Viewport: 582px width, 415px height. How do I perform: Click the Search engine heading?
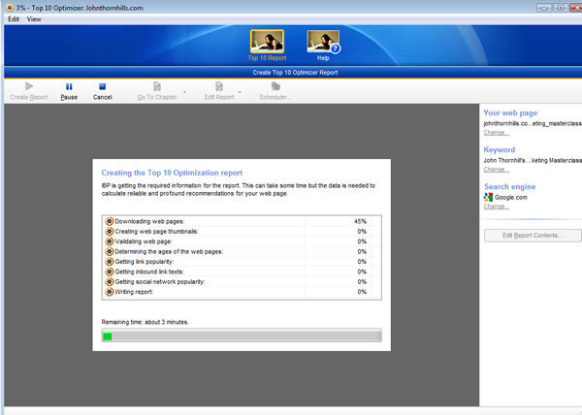click(x=509, y=186)
